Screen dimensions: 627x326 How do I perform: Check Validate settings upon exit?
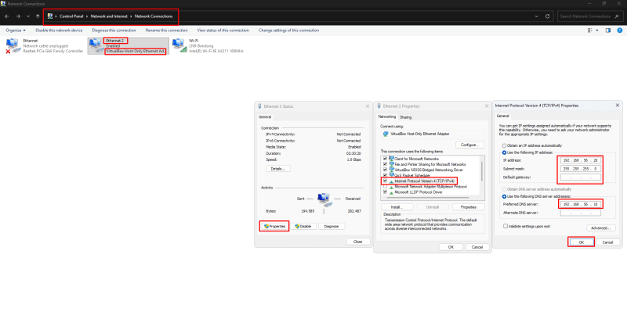click(x=506, y=226)
